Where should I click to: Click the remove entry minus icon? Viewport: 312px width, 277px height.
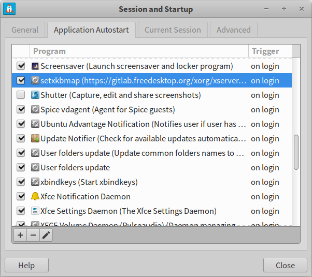(33, 235)
